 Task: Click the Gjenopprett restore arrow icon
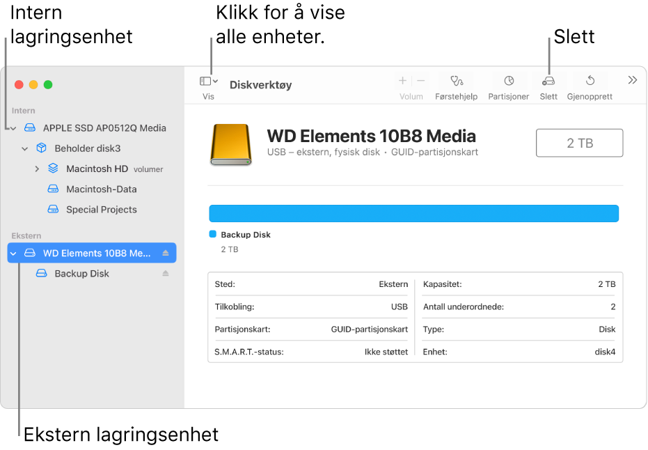point(590,80)
